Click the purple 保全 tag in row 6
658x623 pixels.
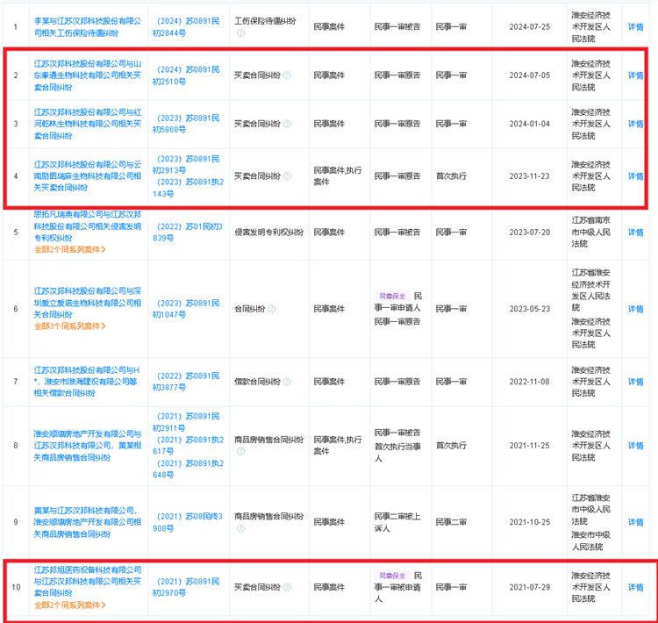point(392,296)
